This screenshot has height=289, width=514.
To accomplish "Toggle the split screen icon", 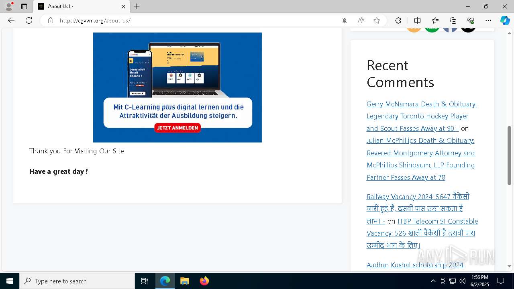I will tap(417, 20).
